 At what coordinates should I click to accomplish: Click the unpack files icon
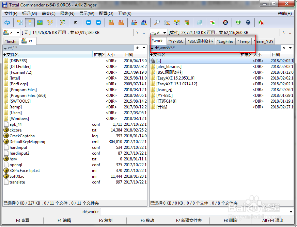coord(121,23)
